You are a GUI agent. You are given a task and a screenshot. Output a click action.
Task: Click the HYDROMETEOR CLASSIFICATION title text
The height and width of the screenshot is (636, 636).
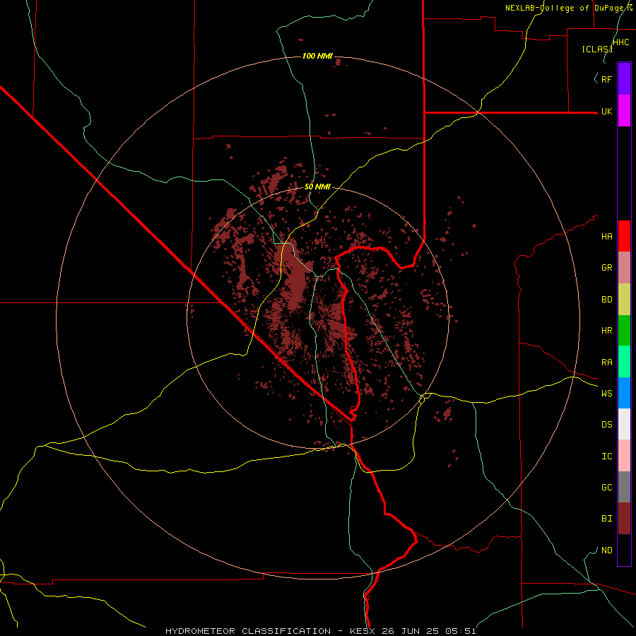point(248,631)
